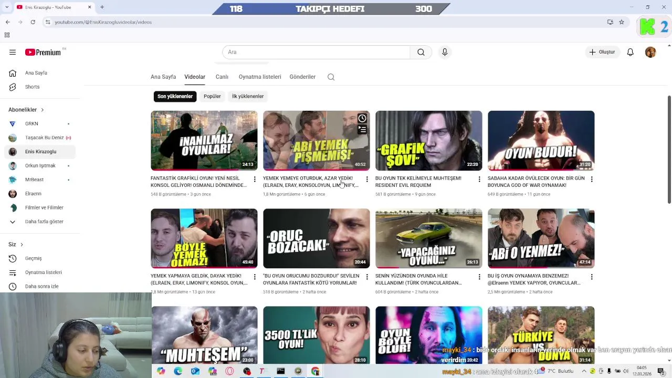This screenshot has height=378, width=672.
Task: Open Oynatma listeleri in sidebar
Action: 40,272
